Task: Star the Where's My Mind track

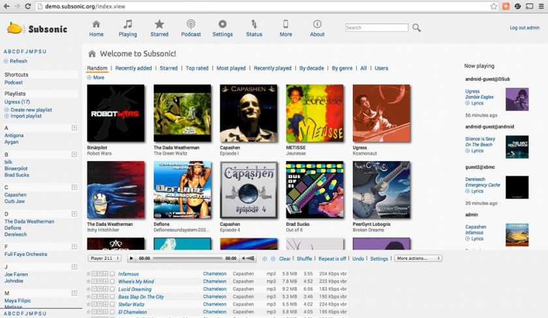Action: pyautogui.click(x=89, y=281)
